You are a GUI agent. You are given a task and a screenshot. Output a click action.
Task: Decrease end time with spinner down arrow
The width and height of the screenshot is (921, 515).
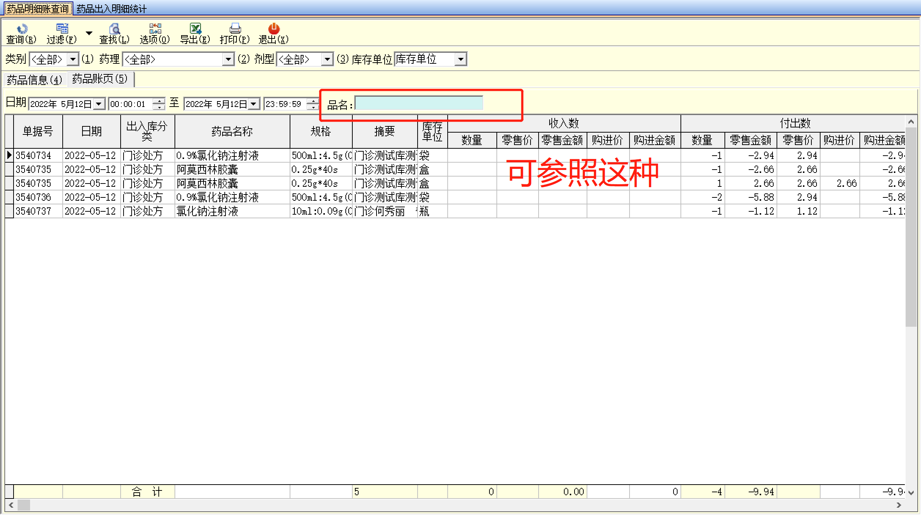313,107
